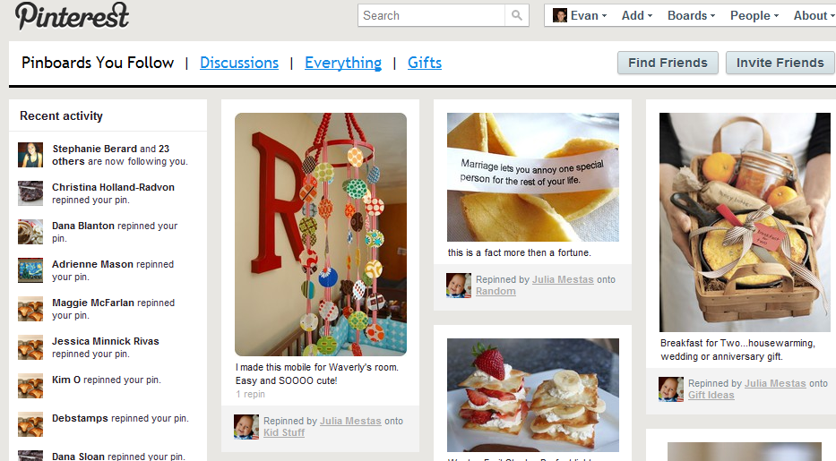Open the Random board link

tap(496, 291)
